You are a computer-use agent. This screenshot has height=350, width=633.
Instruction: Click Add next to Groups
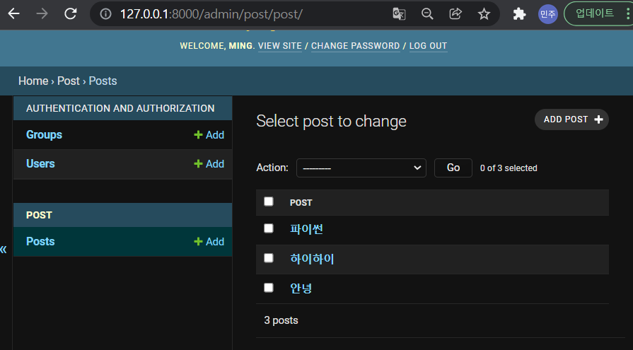click(209, 135)
